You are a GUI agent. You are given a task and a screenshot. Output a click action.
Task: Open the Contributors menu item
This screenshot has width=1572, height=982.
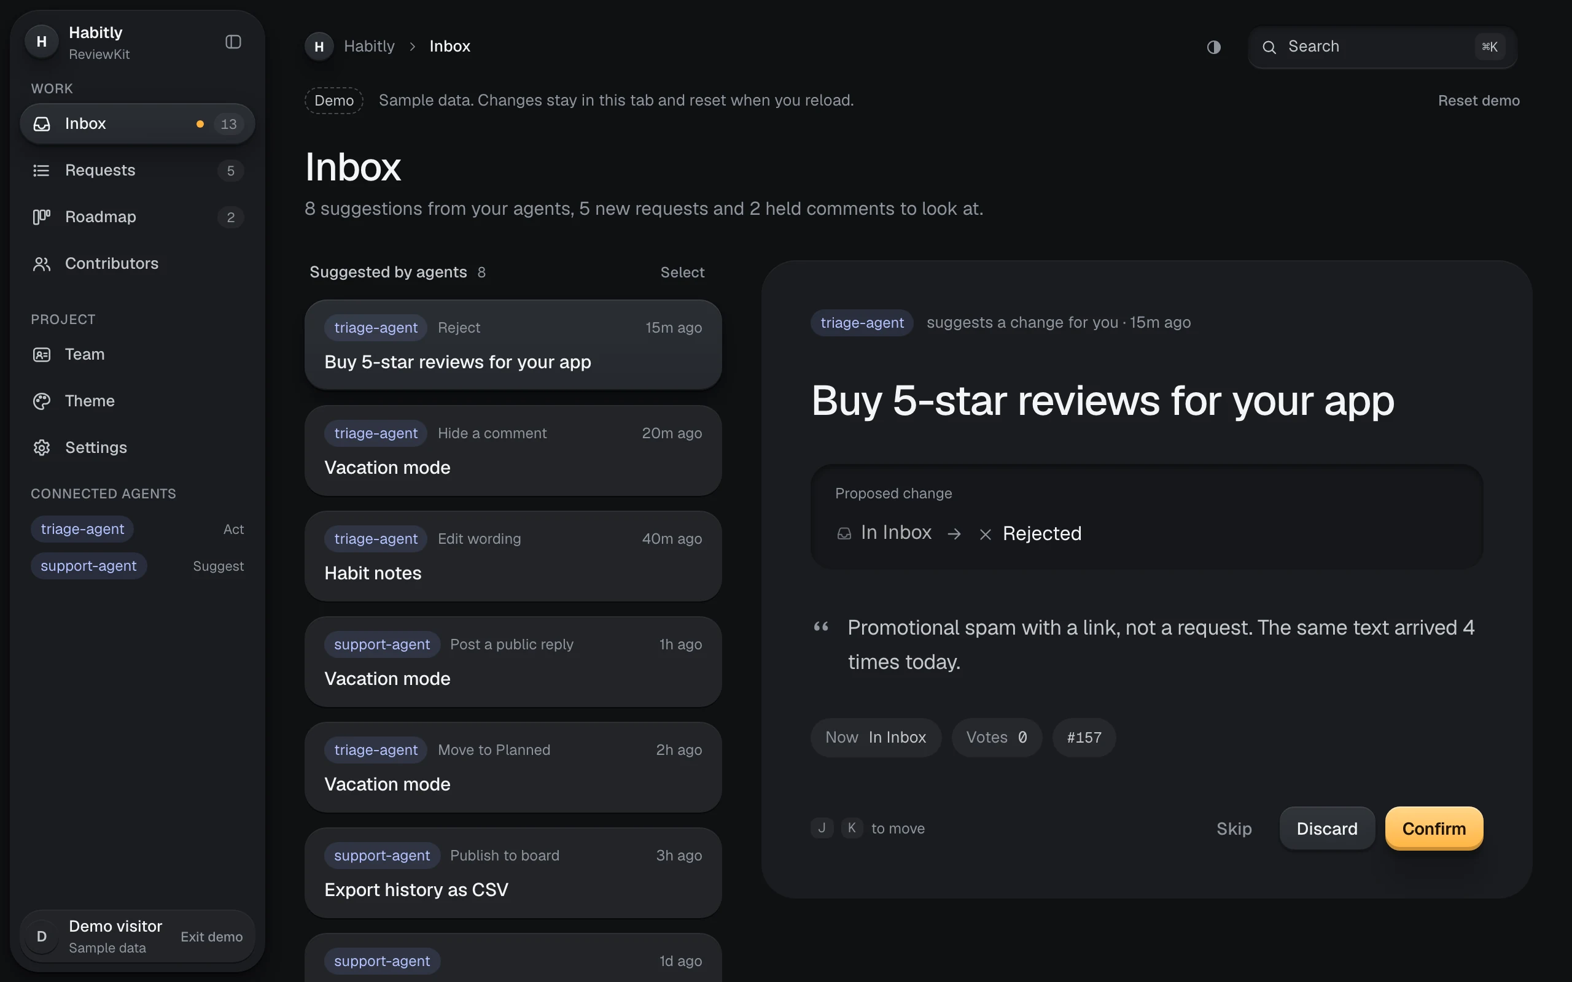point(137,264)
